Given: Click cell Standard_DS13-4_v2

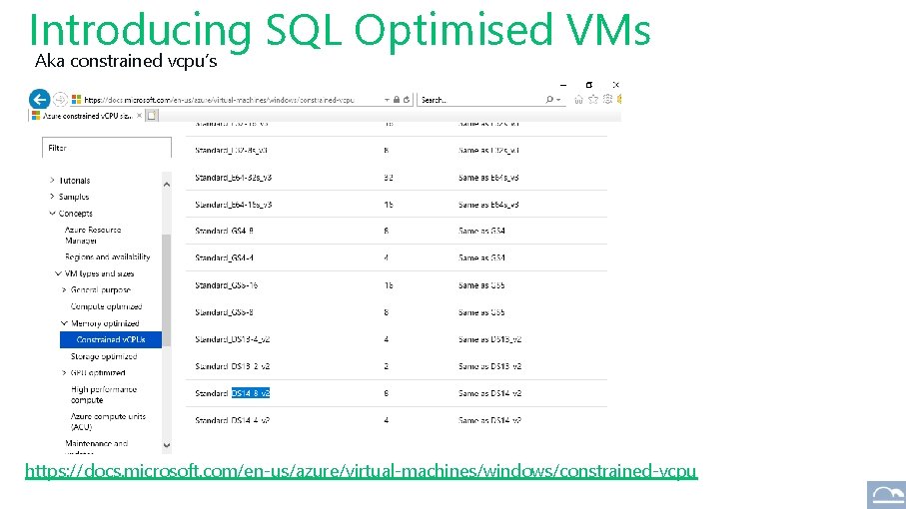Looking at the screenshot, I should tap(233, 339).
